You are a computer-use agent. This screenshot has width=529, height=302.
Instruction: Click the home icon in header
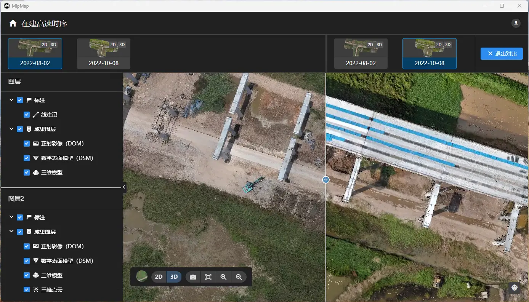pyautogui.click(x=13, y=24)
